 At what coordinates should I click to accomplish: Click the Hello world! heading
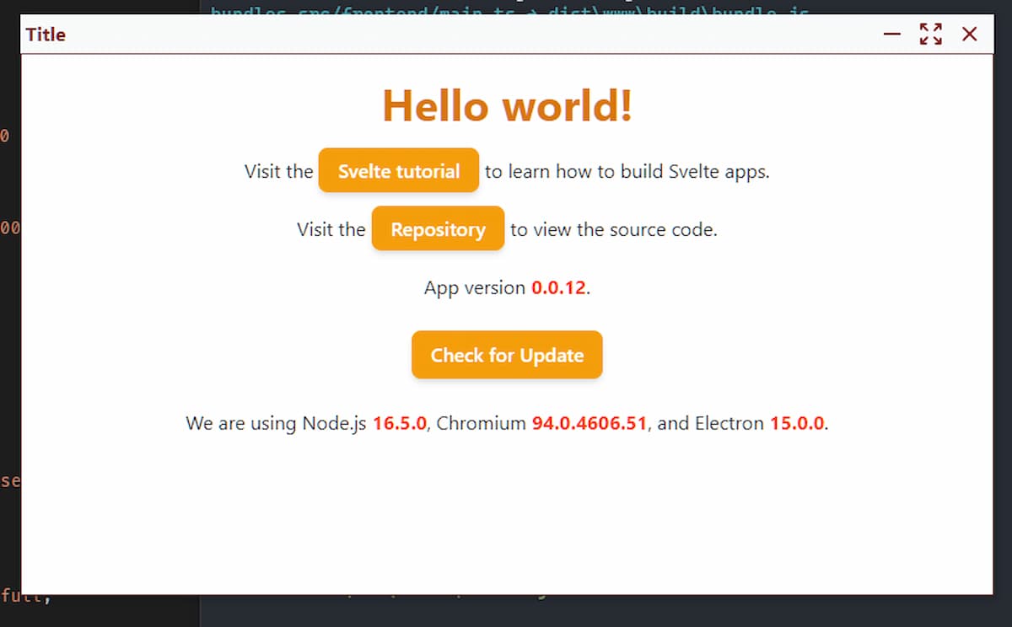[x=508, y=105]
